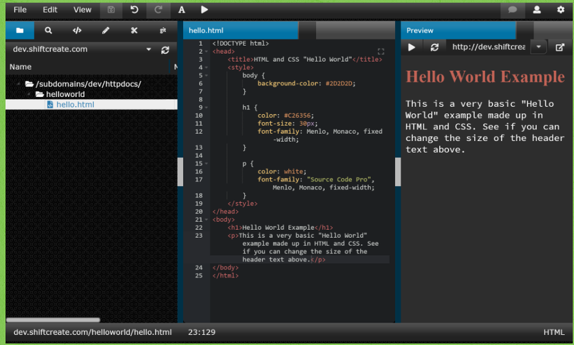This screenshot has width=574, height=345.
Task: Open the tools sidebar tab
Action: [134, 30]
